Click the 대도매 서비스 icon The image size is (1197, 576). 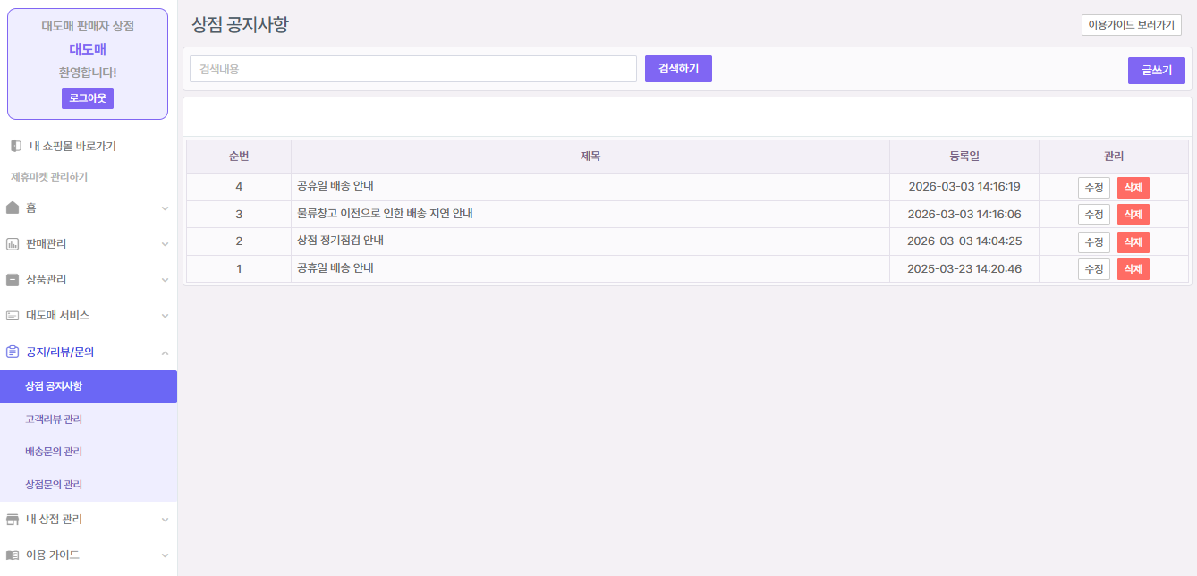pos(13,316)
